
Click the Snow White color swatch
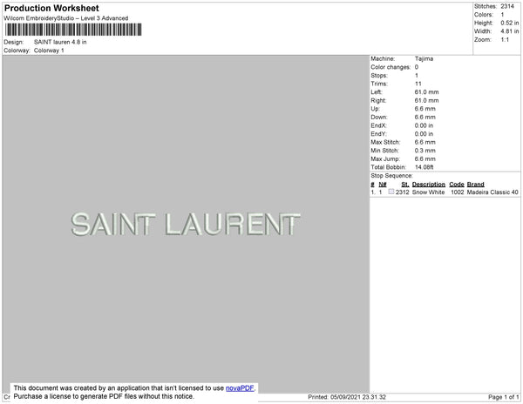coord(391,192)
